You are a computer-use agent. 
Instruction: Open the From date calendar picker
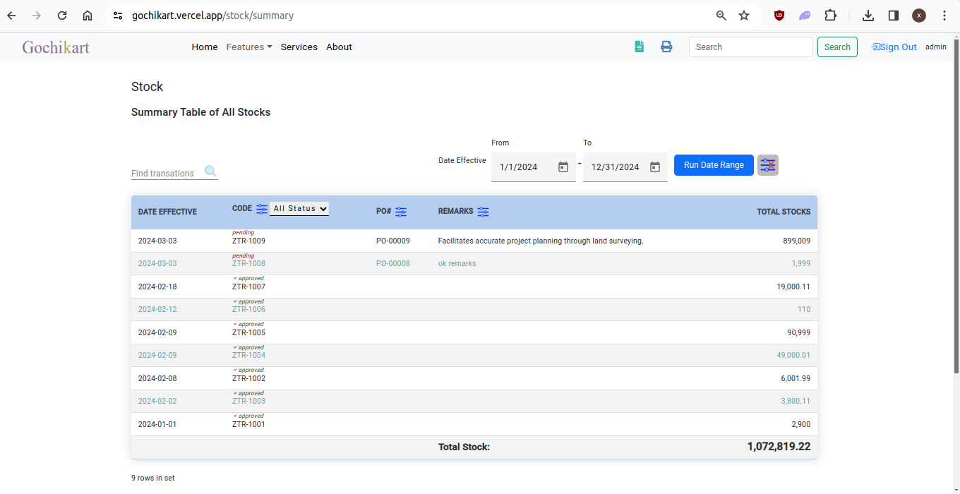point(563,167)
